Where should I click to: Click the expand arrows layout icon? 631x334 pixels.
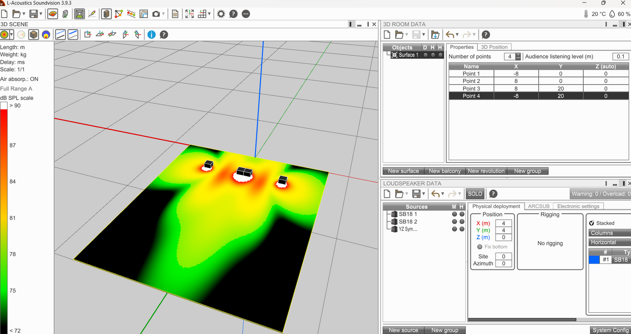coord(190,14)
